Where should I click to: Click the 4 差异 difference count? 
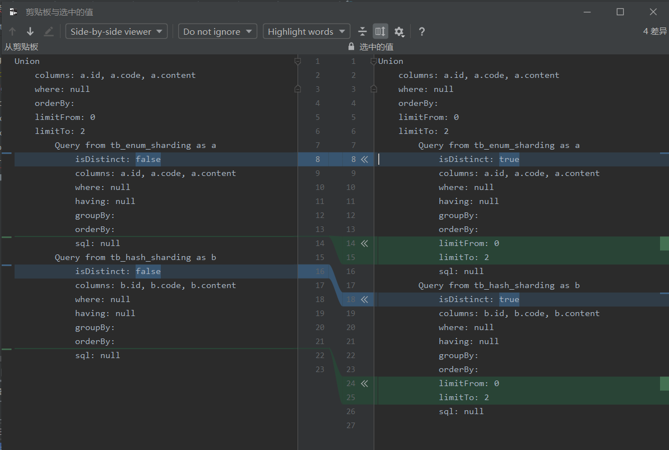pyautogui.click(x=655, y=31)
